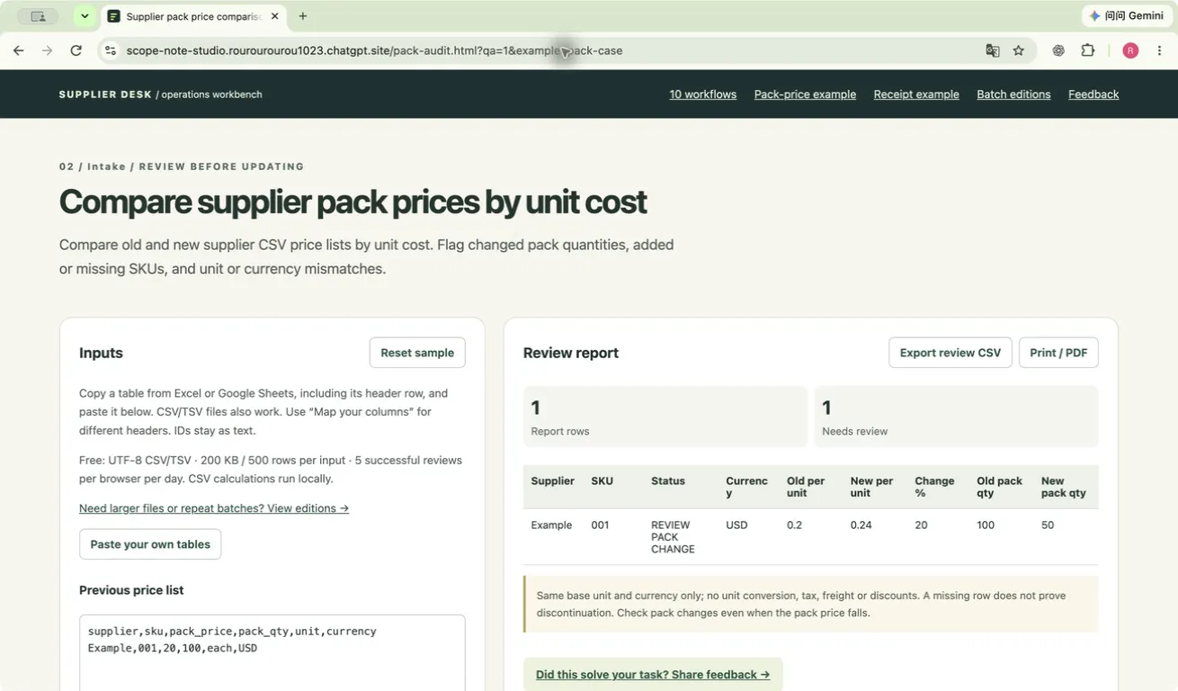This screenshot has width=1178, height=691.
Task: Click the 0.24 new per unit value
Action: [861, 525]
